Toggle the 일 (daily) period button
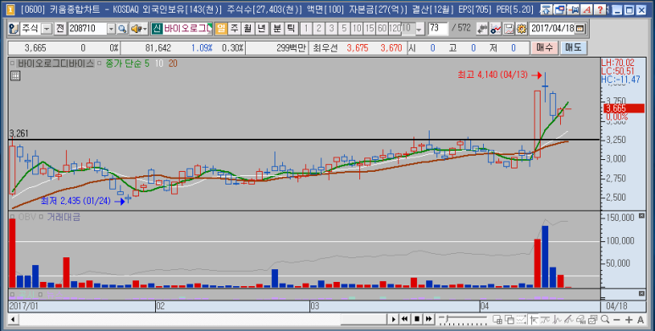 (x=221, y=29)
